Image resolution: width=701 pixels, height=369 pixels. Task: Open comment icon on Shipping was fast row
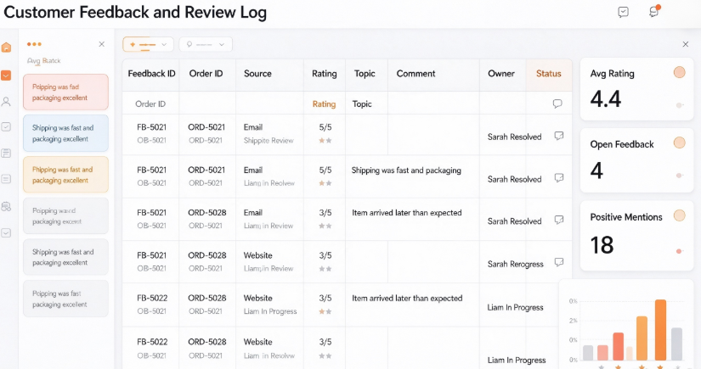point(559,177)
